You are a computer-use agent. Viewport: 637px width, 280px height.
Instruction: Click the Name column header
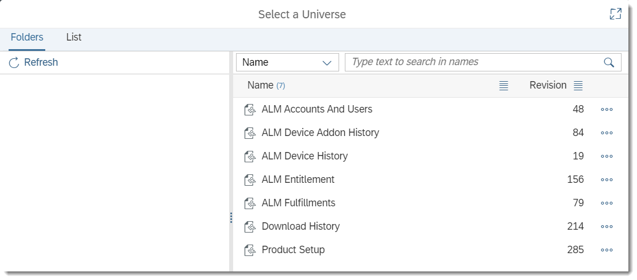[x=260, y=85]
